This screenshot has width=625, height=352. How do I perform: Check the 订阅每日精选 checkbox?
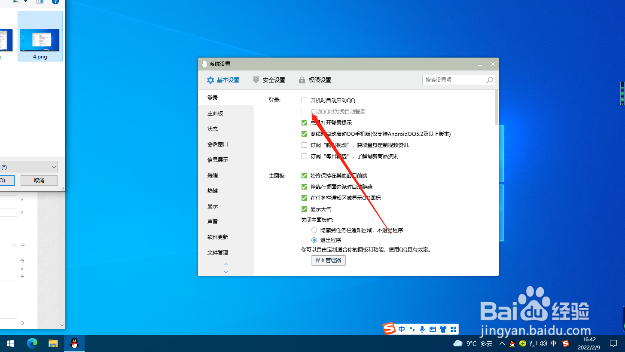point(304,156)
